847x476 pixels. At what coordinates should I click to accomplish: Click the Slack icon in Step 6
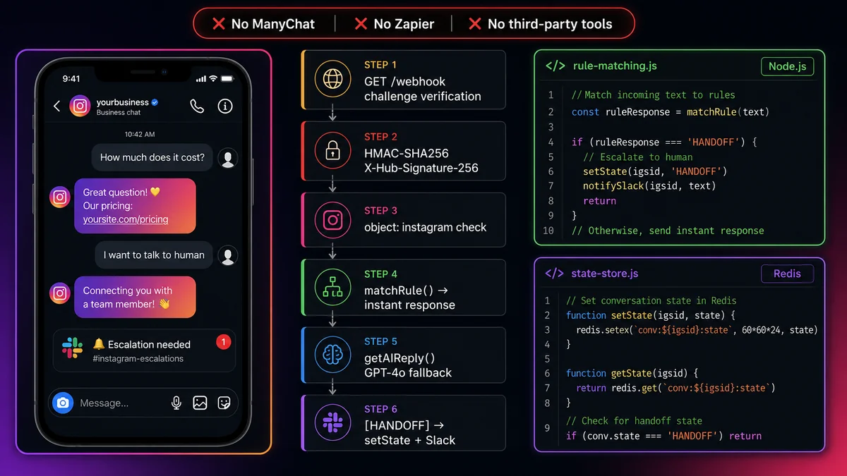pyautogui.click(x=332, y=422)
